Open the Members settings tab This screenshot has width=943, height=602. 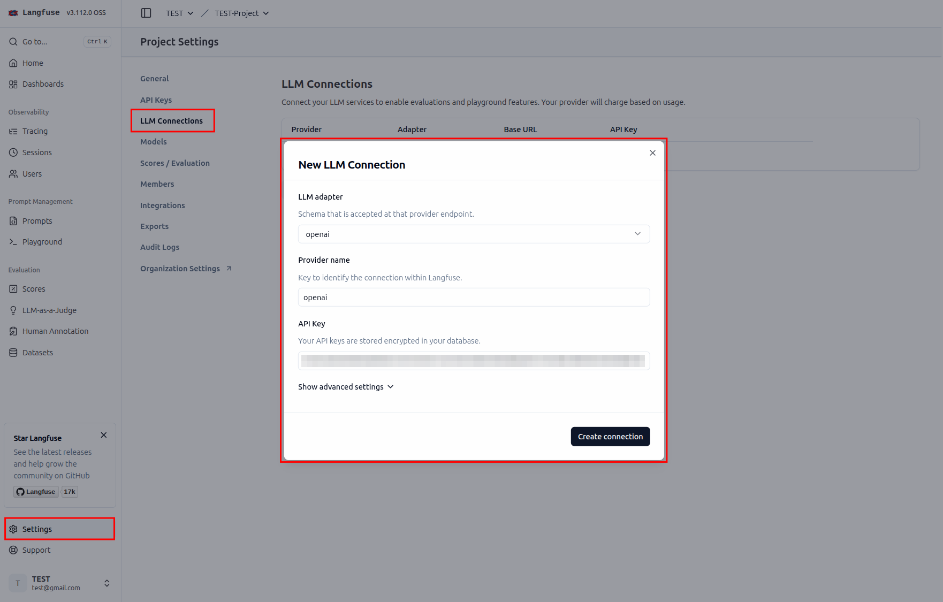click(157, 184)
